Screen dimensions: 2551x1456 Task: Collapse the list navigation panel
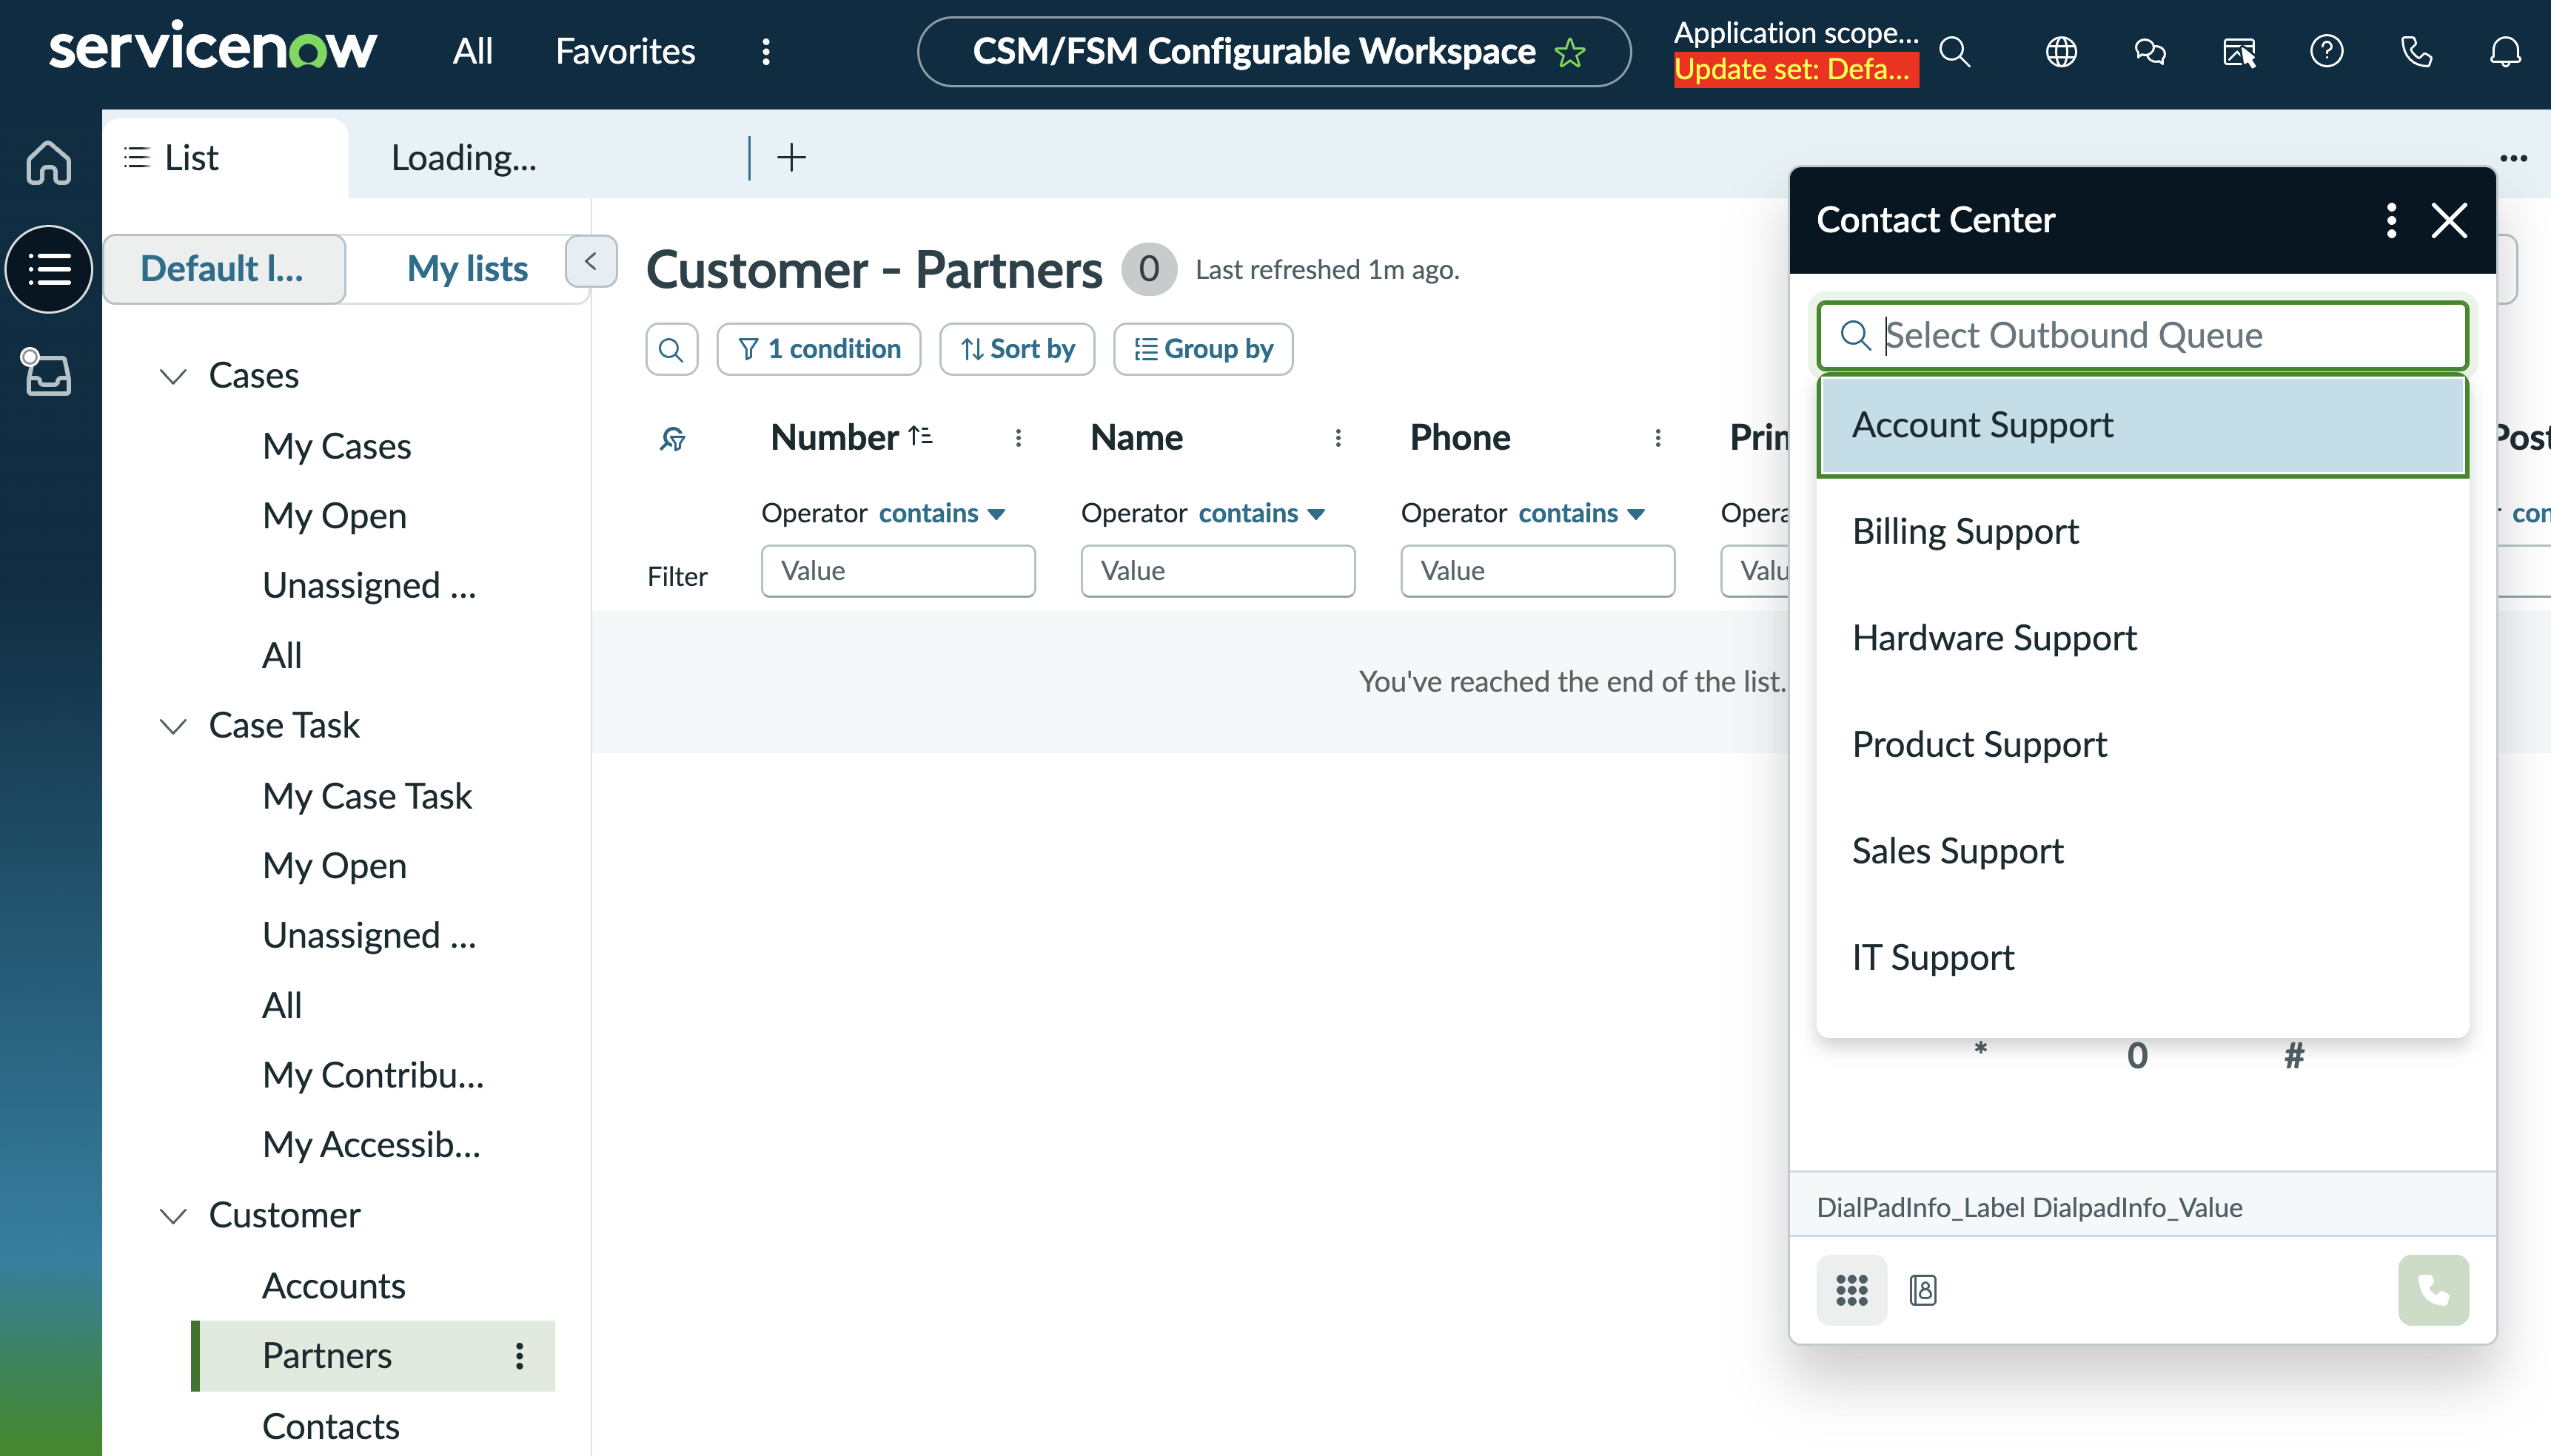click(590, 261)
